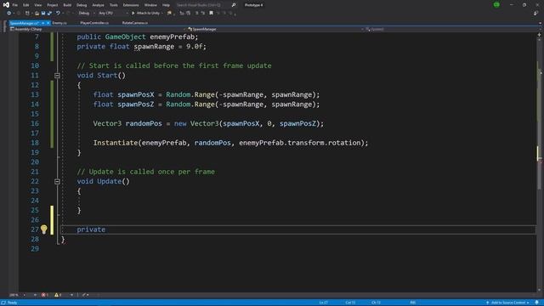Screen dimensions: 544x306
Task: Click the green account badge icon
Action: [496, 5]
